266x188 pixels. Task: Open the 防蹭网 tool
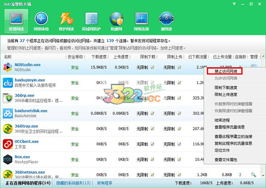(116, 22)
